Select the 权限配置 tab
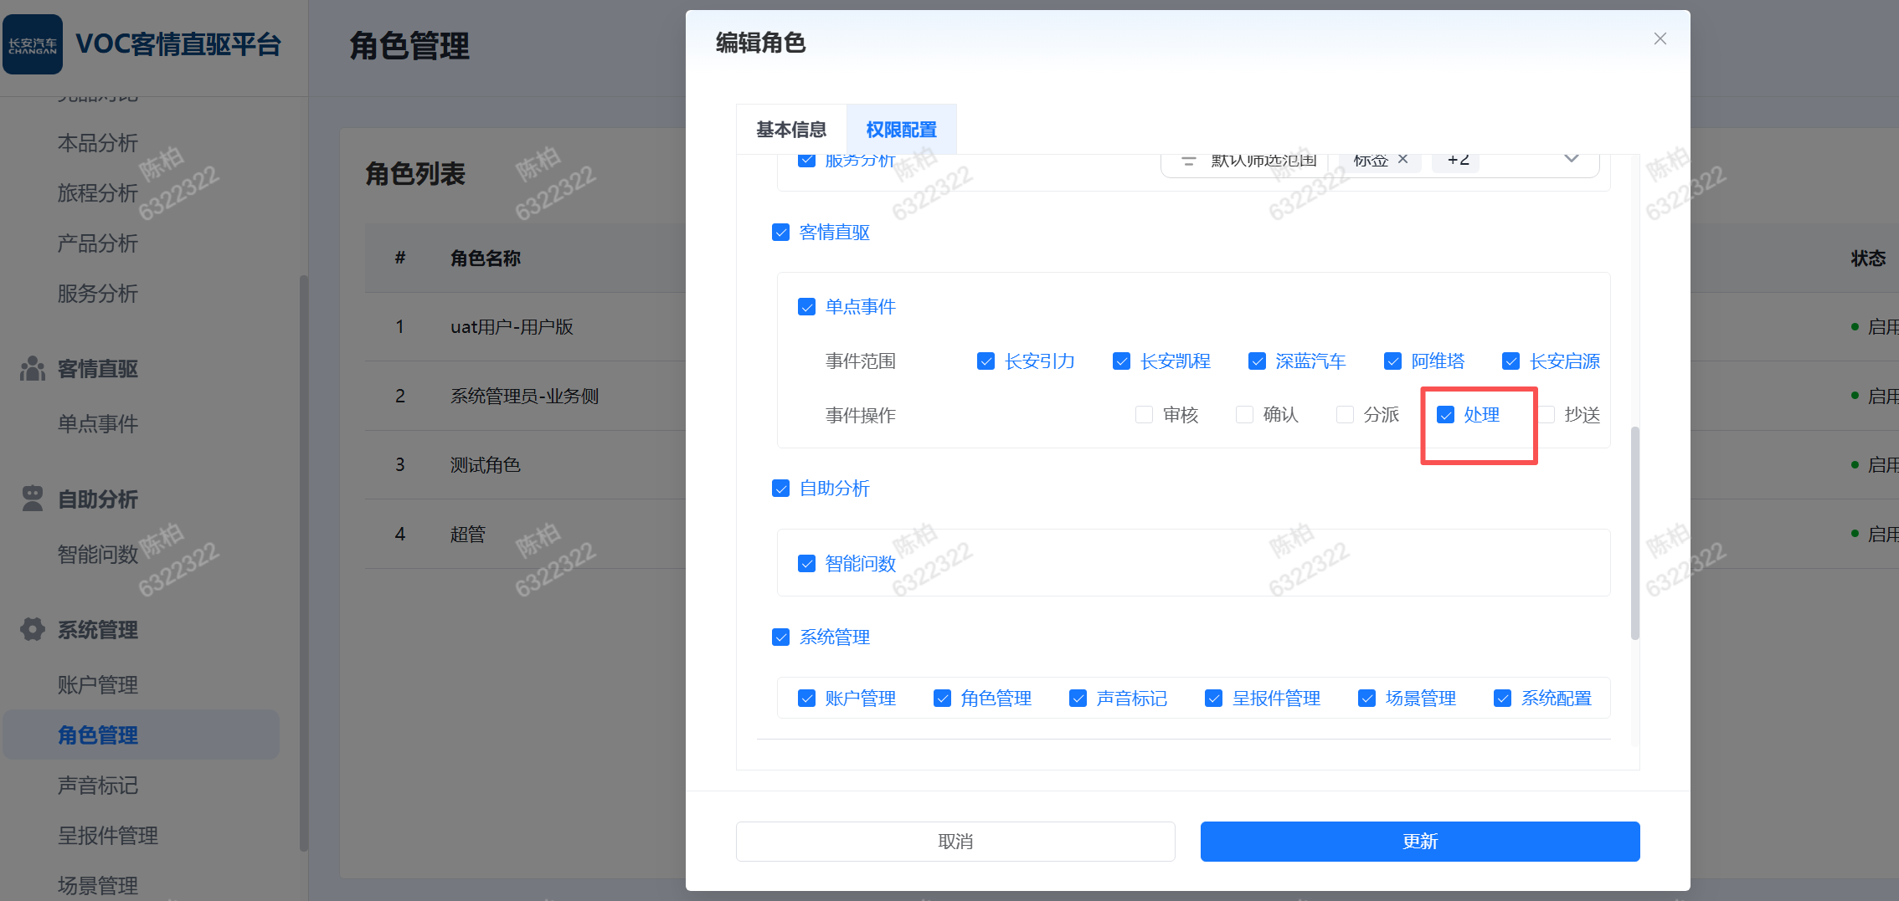 click(x=901, y=130)
